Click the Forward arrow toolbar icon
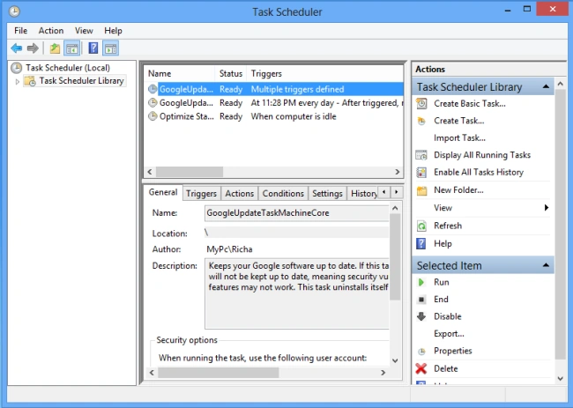The image size is (573, 408). 33,48
